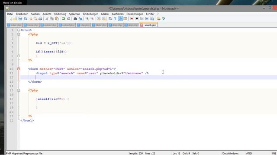Print the document using the printer icon
This screenshot has height=155, width=277.
click(x=40, y=19)
